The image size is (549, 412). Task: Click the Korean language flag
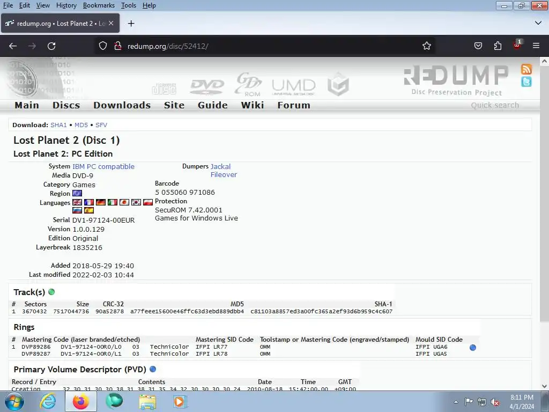pos(136,202)
